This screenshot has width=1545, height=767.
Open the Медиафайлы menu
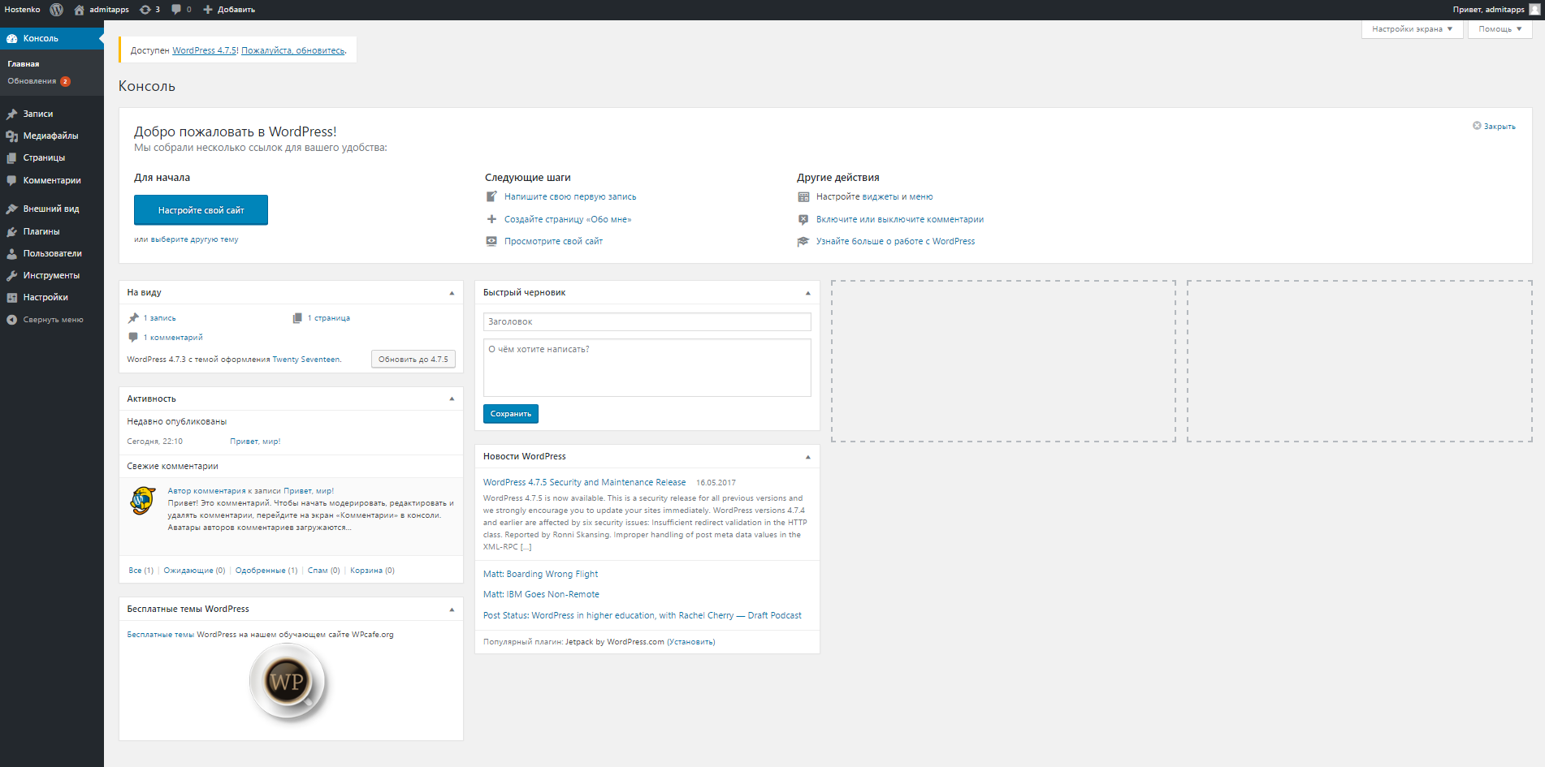point(52,136)
